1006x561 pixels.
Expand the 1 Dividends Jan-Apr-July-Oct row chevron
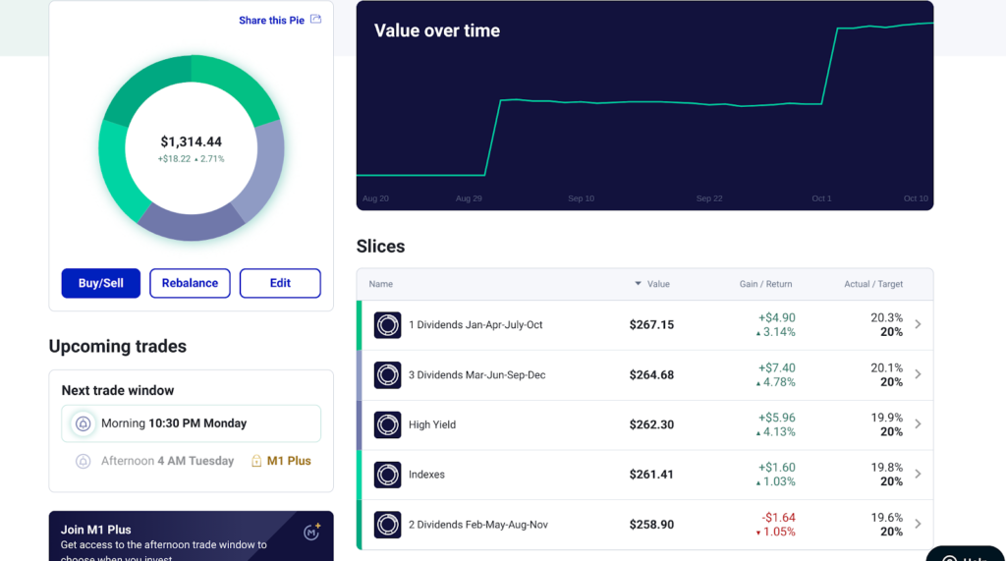[x=918, y=324]
